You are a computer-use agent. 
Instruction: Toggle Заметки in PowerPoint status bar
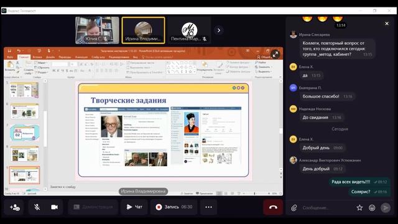pos(187,194)
